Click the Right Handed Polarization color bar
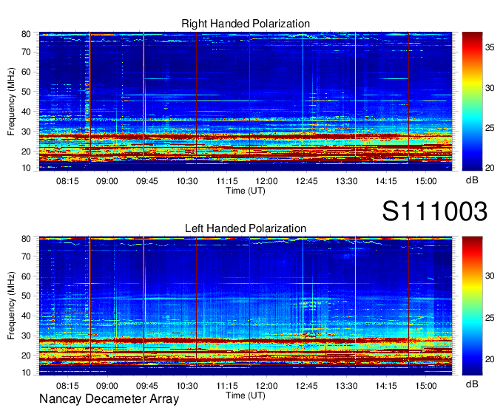 [472, 101]
